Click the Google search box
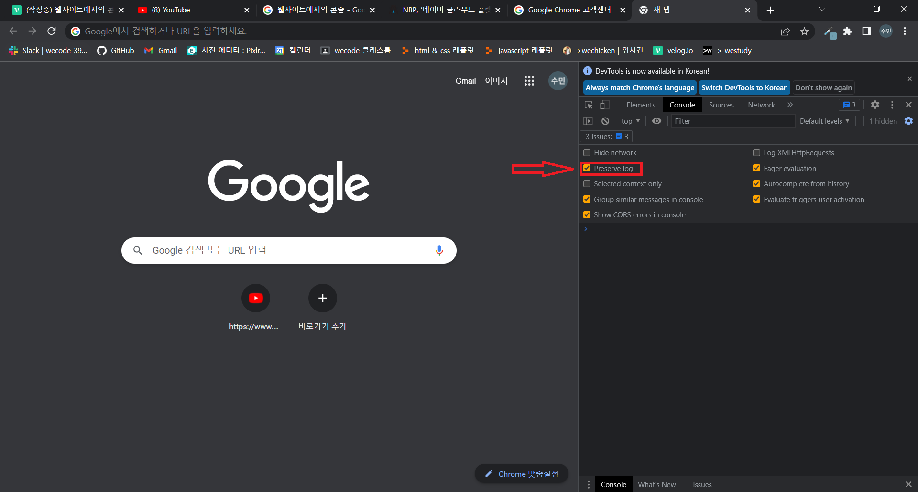This screenshot has height=492, width=918. [x=289, y=250]
